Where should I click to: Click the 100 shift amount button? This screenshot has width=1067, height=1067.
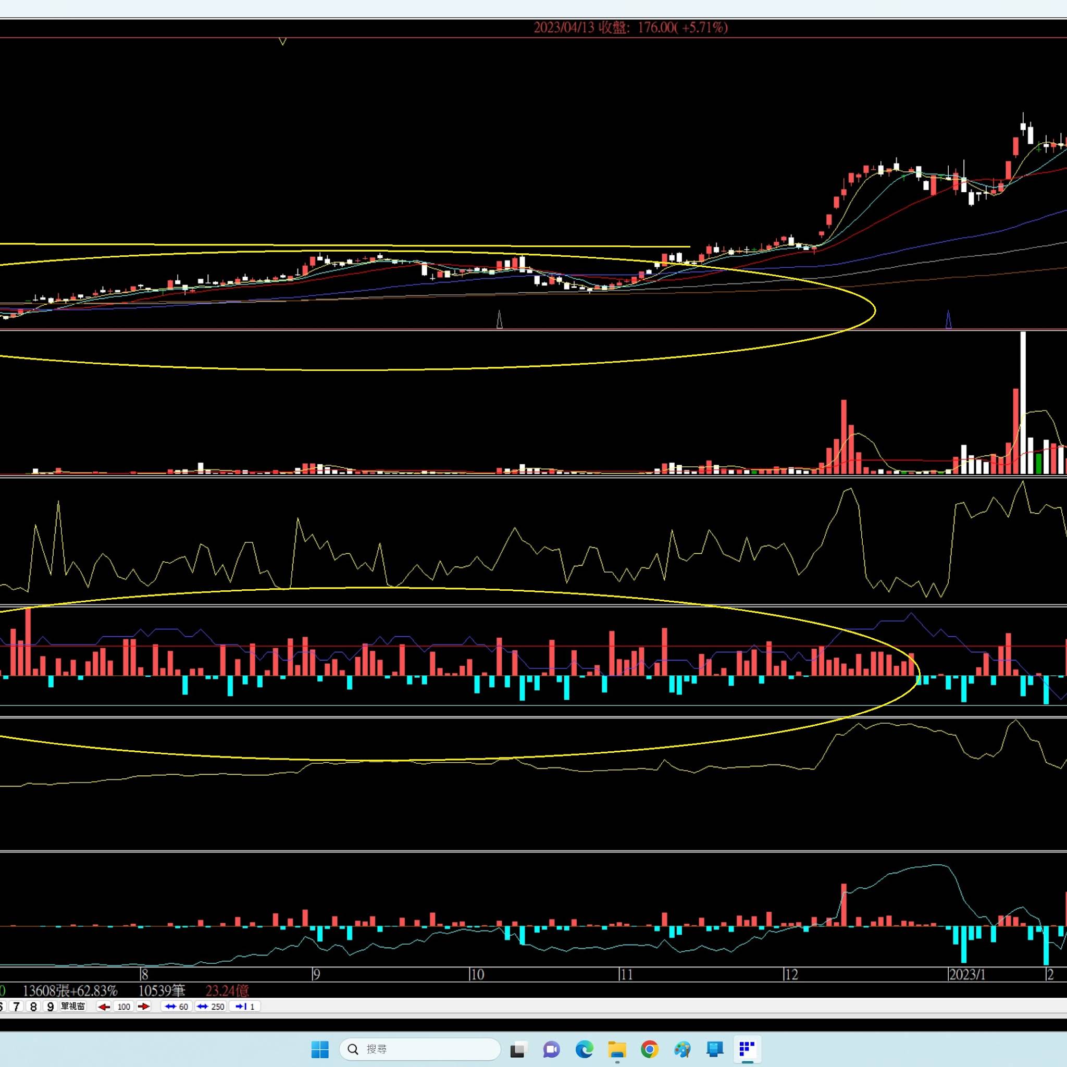pos(123,1006)
